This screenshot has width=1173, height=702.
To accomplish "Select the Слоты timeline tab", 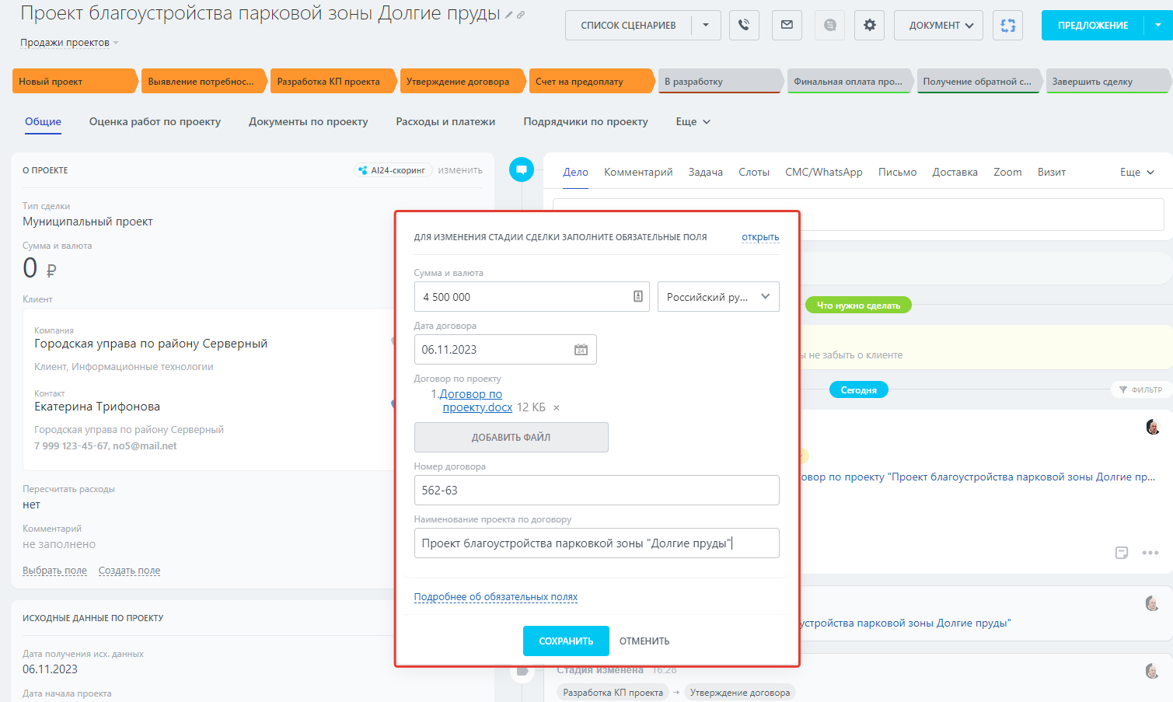I will (x=754, y=172).
